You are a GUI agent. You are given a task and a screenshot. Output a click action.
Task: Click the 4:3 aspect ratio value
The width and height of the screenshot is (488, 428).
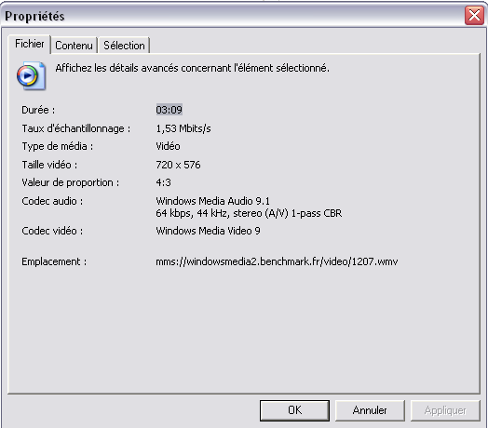[163, 182]
